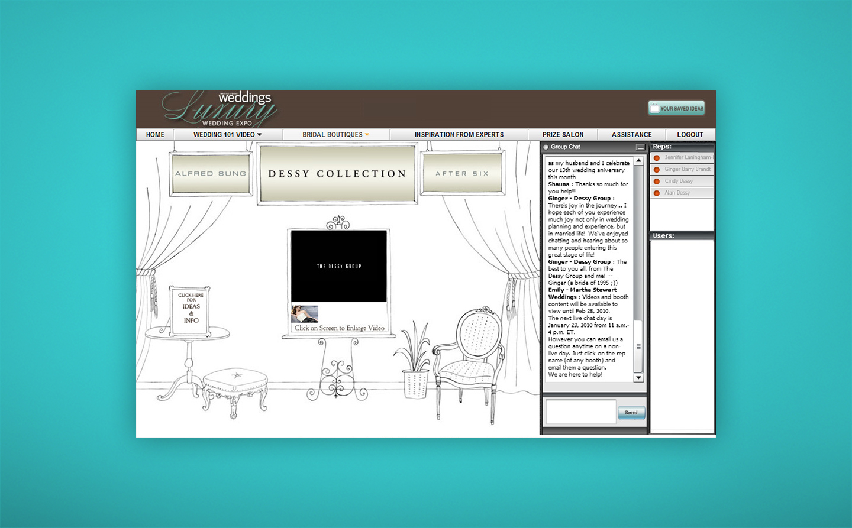Enlarge the Dessy Group video screen

tap(338, 267)
